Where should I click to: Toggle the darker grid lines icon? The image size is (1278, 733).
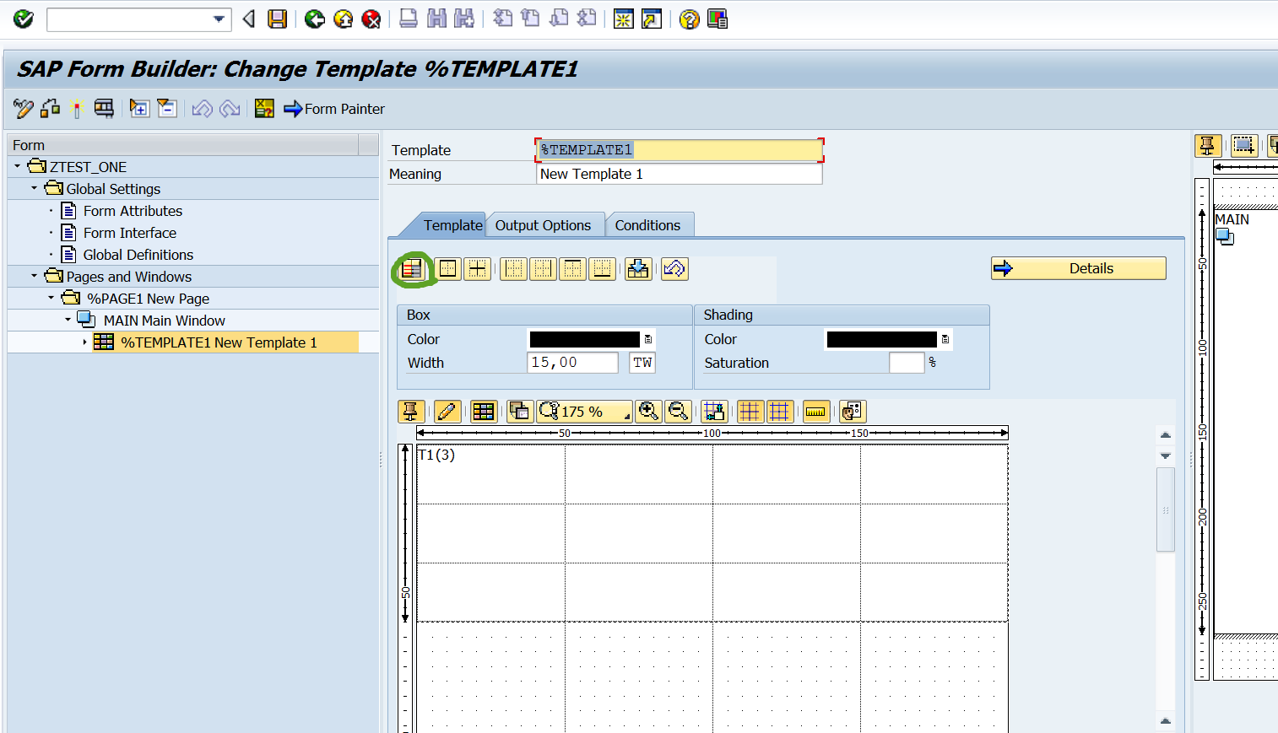[779, 412]
